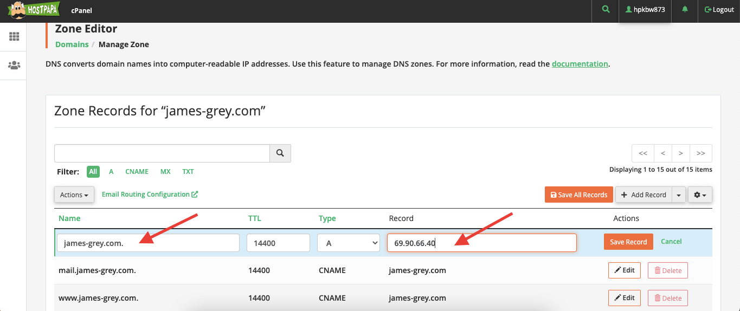Viewport: 740px width, 311px height.
Task: Expand the Add Record dropdown arrow
Action: [x=679, y=195]
